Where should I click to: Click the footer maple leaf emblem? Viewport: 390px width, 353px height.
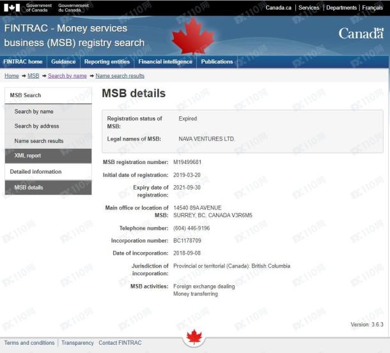click(x=194, y=336)
